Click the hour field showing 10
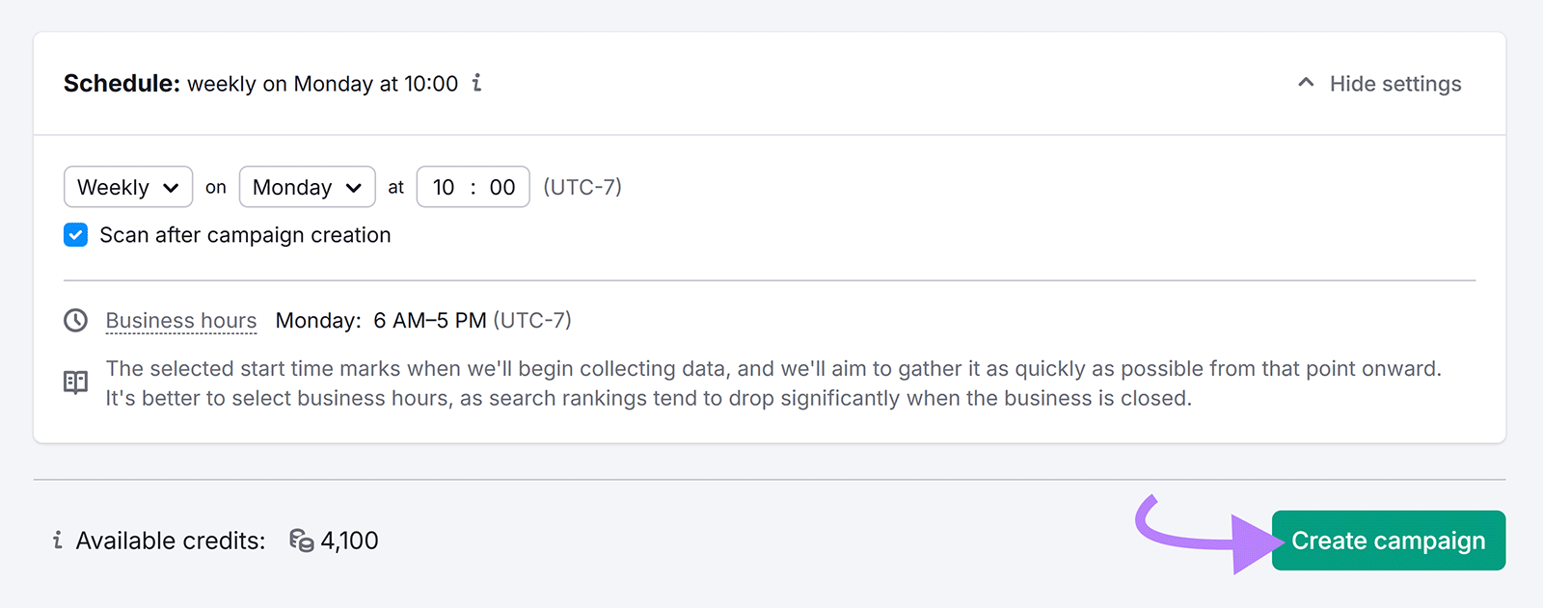 [444, 187]
